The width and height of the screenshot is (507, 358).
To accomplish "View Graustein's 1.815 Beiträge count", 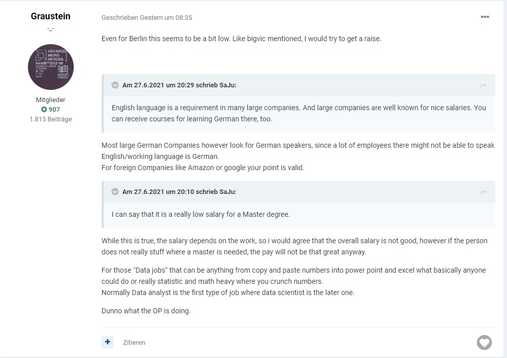I will 51,119.
